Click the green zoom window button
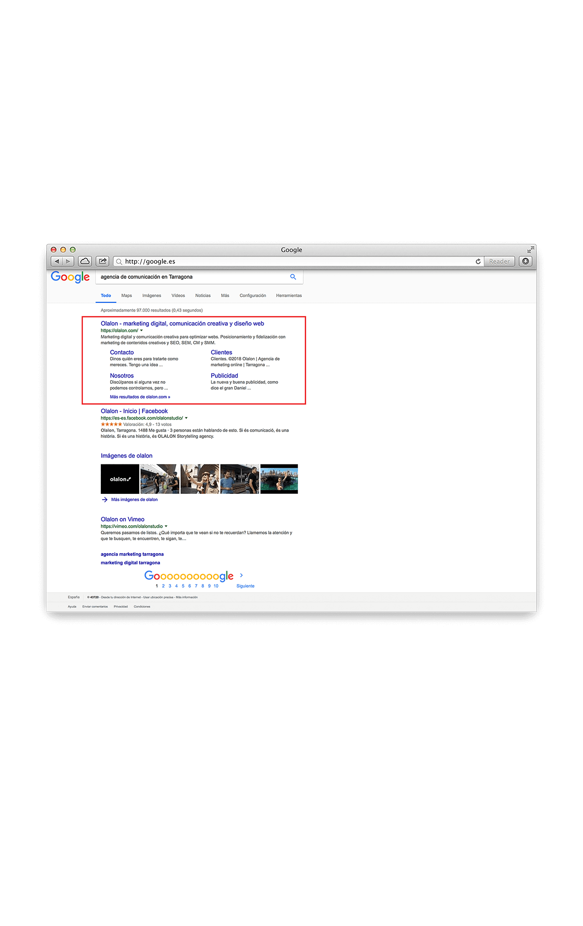Screen dimensions: 583x926 73,250
